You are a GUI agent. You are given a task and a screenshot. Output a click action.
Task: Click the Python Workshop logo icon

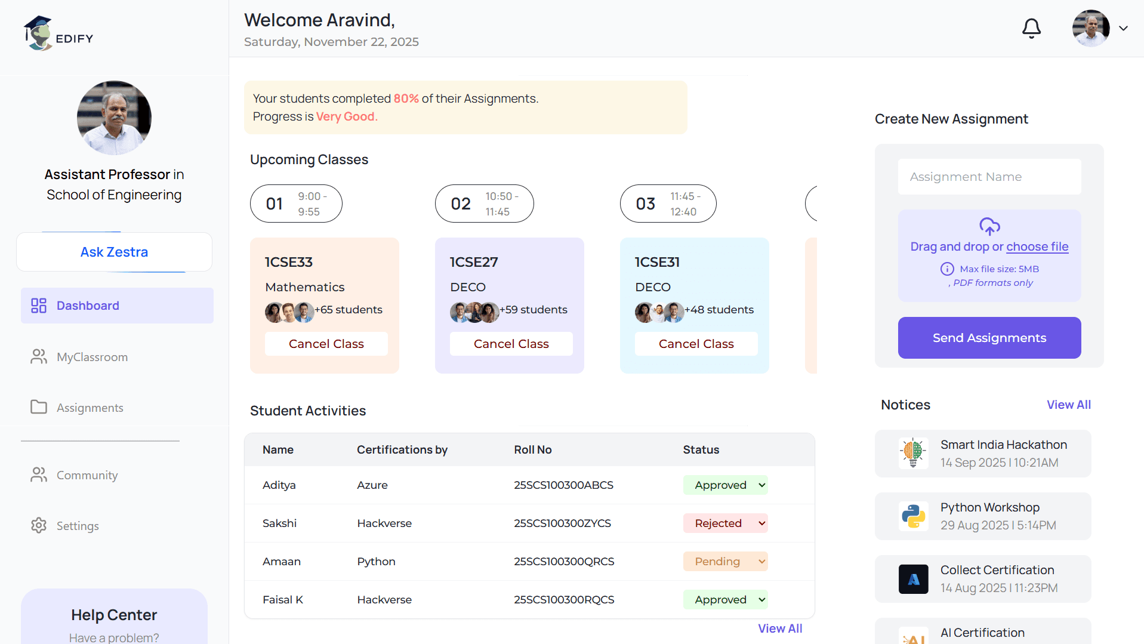pos(913,516)
